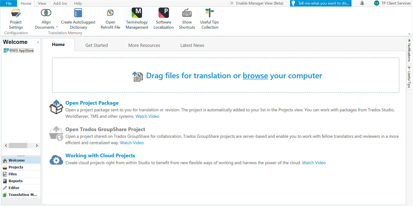This screenshot has width=413, height=206.
Task: Switch to the Get Started tab
Action: [x=96, y=45]
